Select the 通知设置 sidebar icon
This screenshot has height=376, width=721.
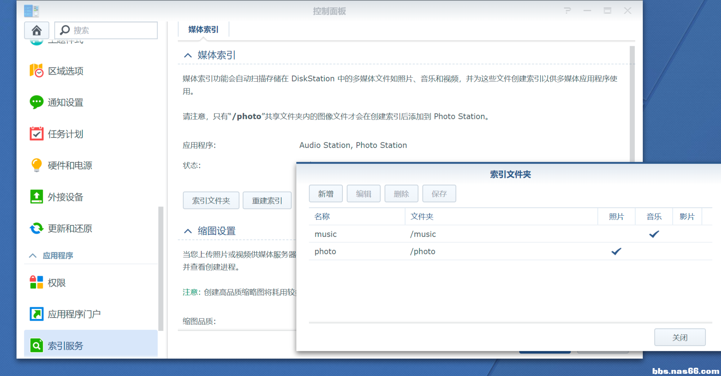(36, 102)
